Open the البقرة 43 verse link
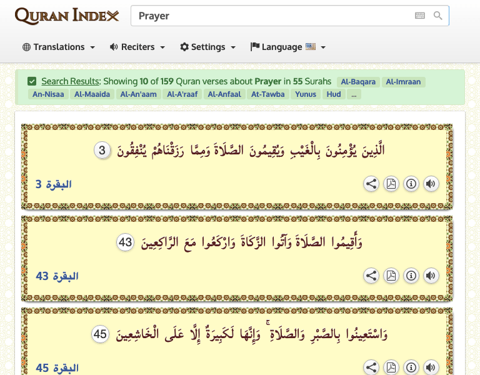The width and height of the screenshot is (480, 375). (57, 276)
